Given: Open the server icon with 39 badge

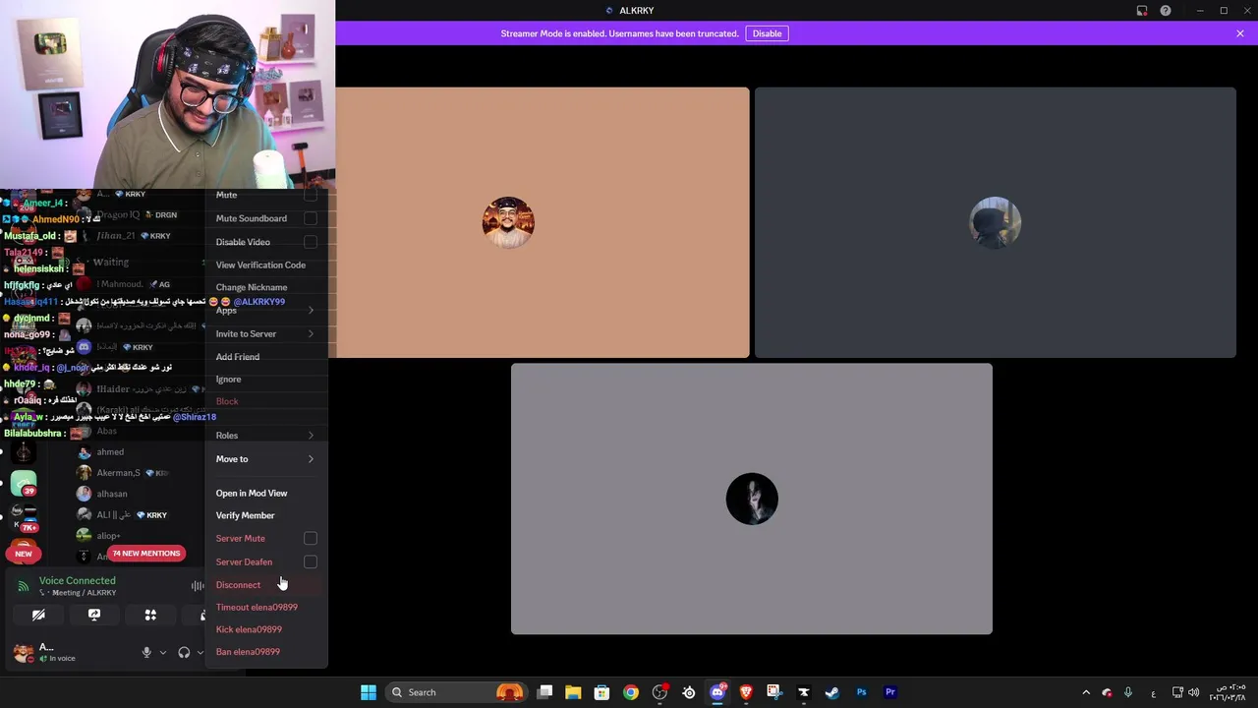Looking at the screenshot, I should pyautogui.click(x=24, y=483).
